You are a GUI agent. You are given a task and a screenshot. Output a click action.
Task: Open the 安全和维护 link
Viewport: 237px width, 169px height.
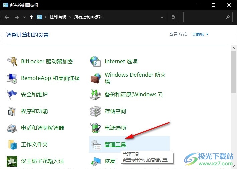34,95
